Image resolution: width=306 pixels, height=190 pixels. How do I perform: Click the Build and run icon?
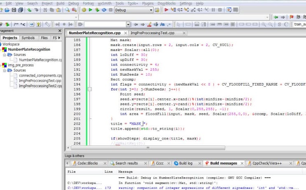pos(97,10)
